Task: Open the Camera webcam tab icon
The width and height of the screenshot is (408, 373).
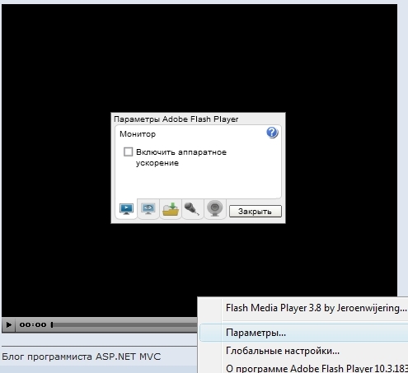Action: point(215,209)
